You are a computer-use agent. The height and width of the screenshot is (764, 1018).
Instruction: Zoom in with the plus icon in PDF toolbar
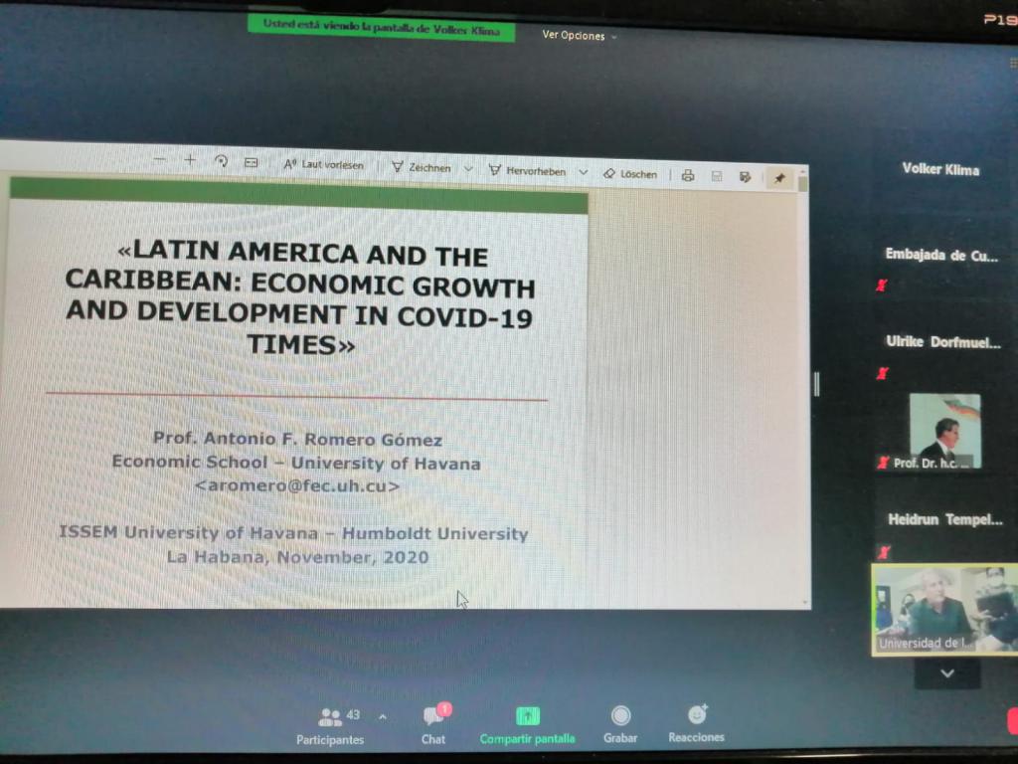(x=190, y=160)
